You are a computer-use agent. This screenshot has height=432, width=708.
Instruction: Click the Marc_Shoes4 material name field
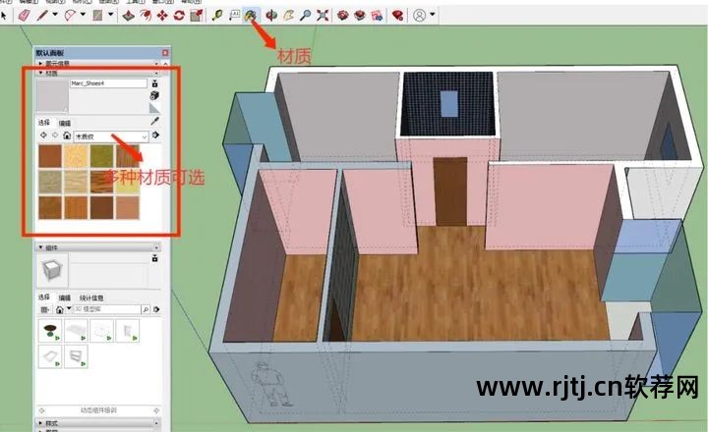(x=108, y=83)
